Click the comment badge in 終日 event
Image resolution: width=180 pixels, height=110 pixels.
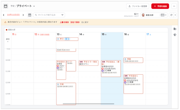point(67,39)
